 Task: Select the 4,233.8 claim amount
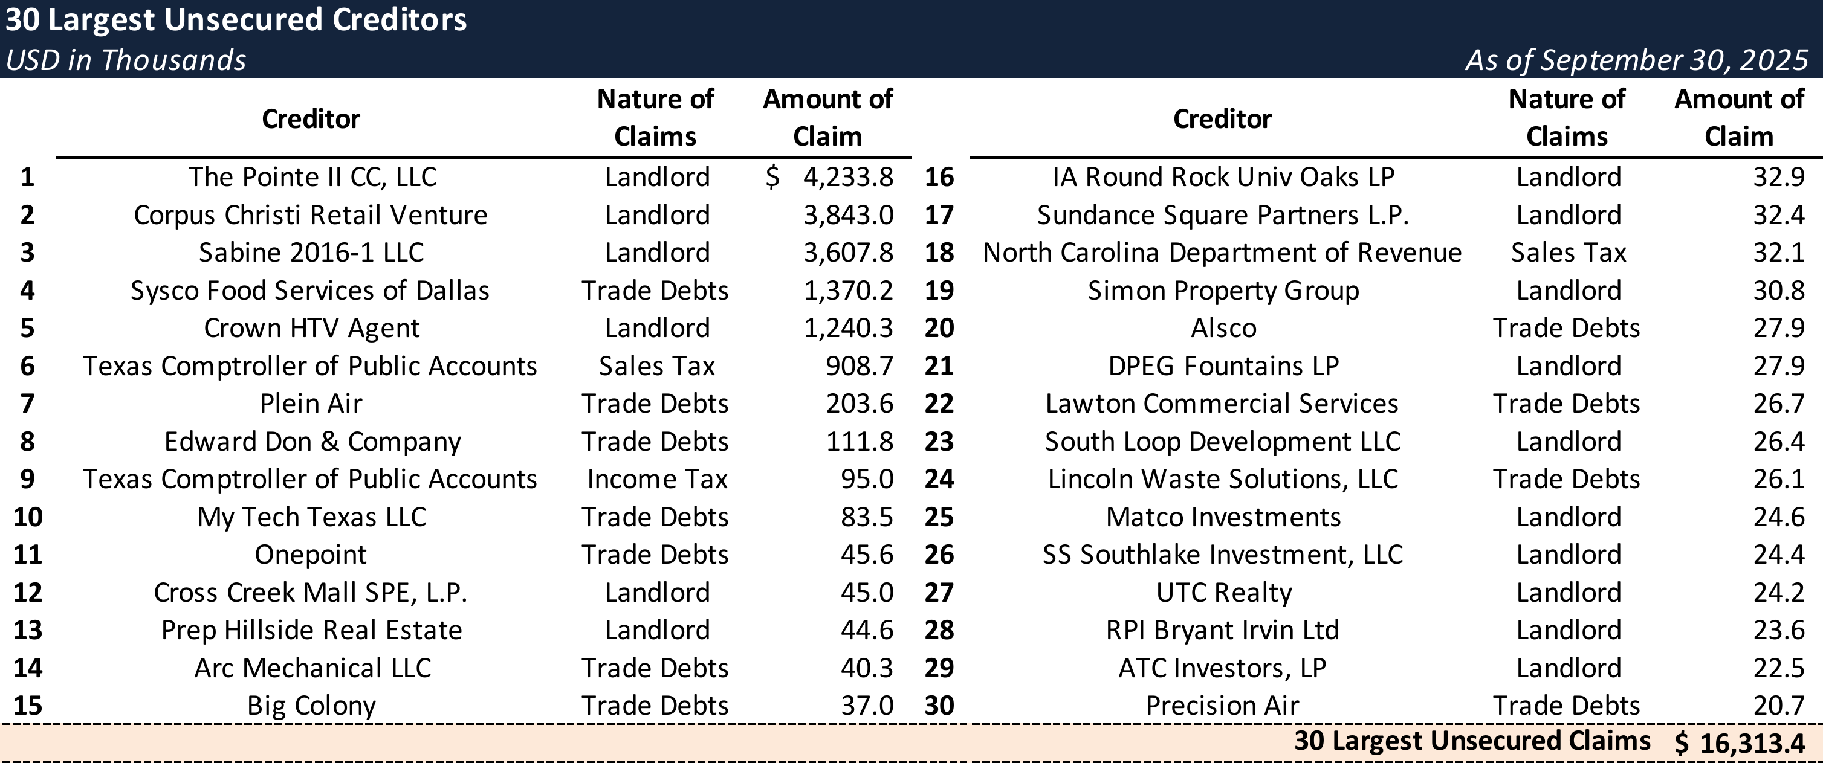tap(848, 177)
